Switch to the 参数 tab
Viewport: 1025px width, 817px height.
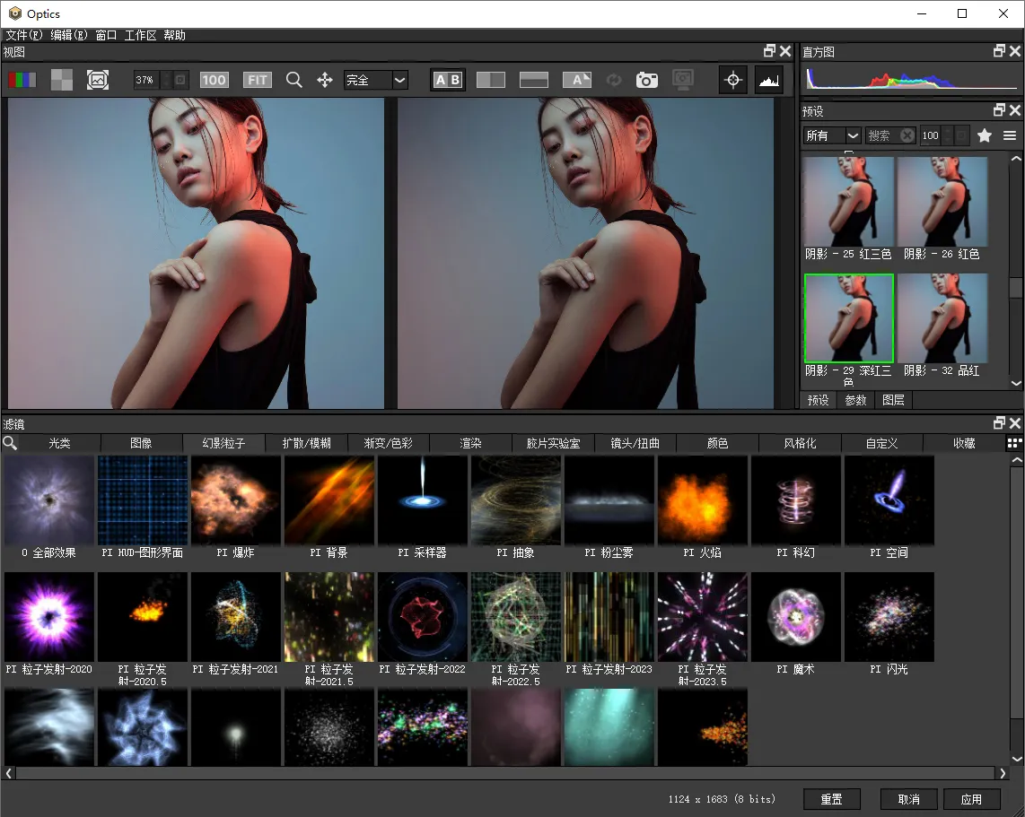[x=855, y=400]
